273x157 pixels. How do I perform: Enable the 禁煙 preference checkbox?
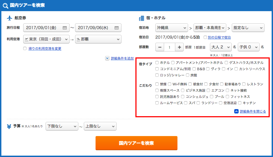pos(157,84)
